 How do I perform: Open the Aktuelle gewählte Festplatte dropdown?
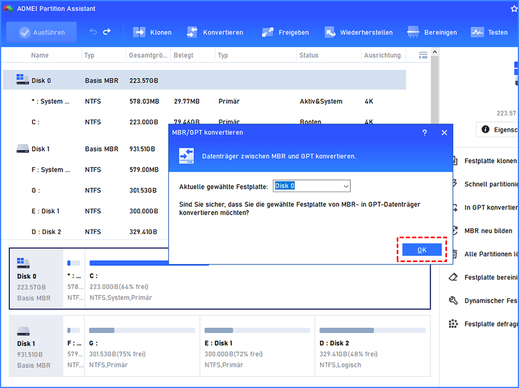pyautogui.click(x=311, y=186)
